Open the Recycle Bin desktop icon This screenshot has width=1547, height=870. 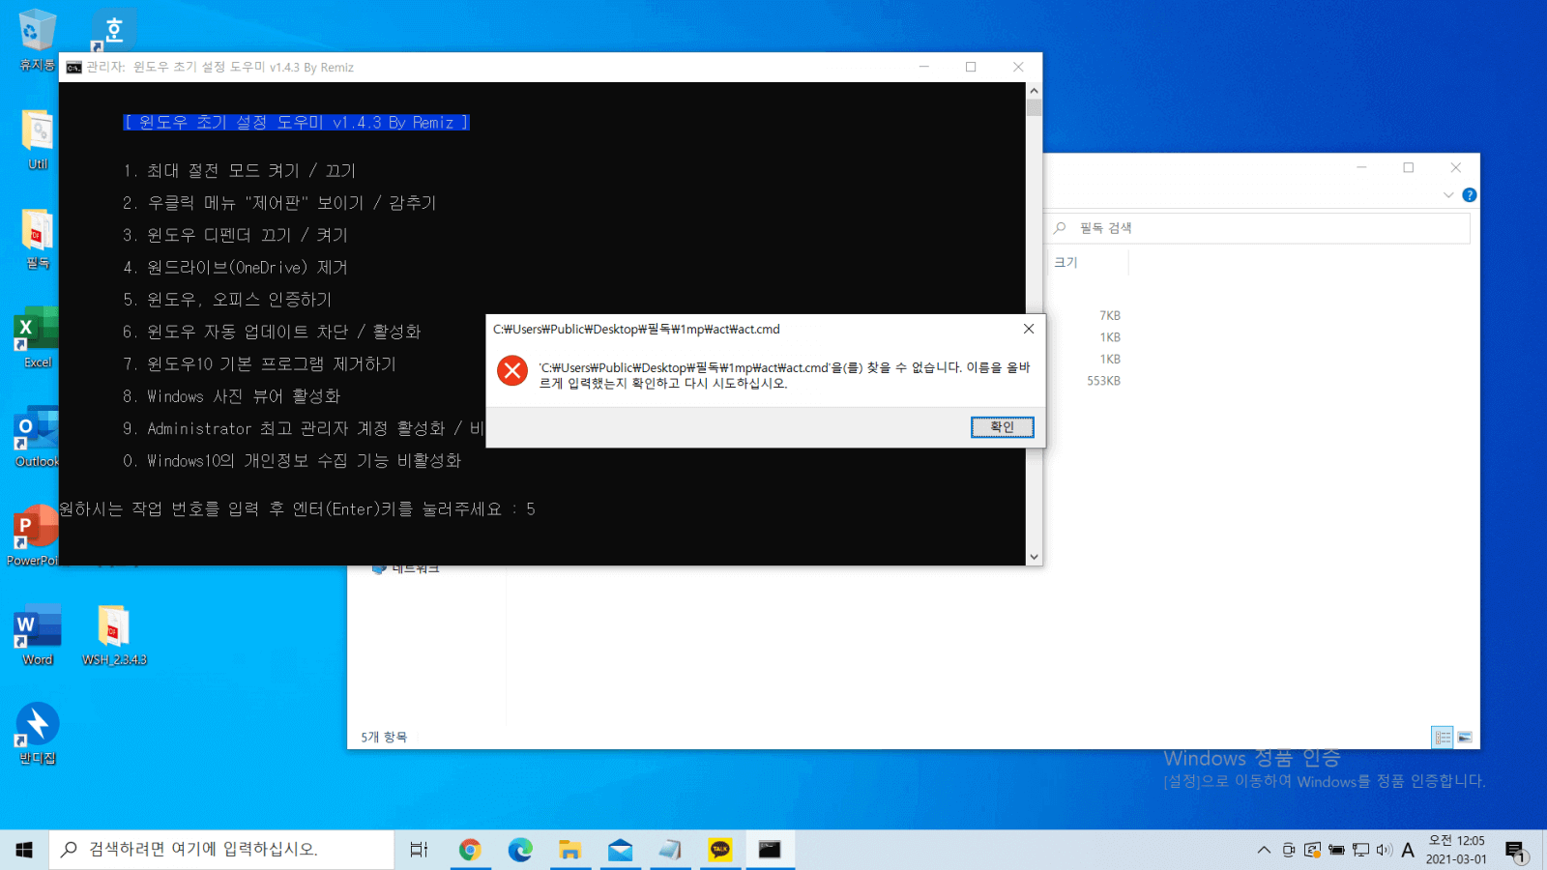click(37, 40)
